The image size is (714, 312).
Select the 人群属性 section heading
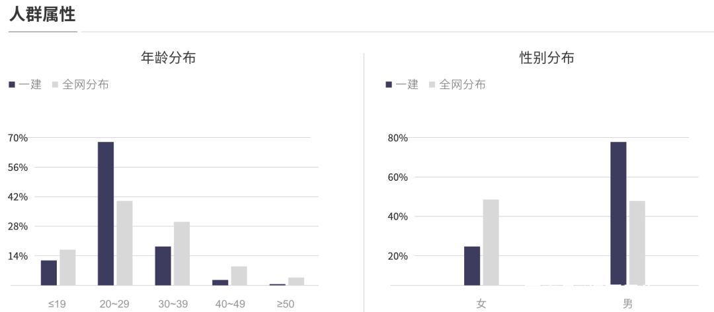(x=42, y=15)
